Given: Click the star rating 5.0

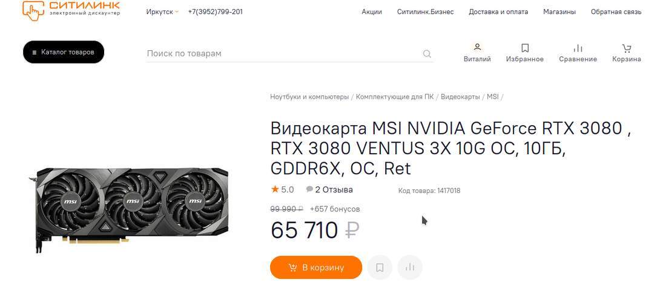Looking at the screenshot, I should coord(282,189).
